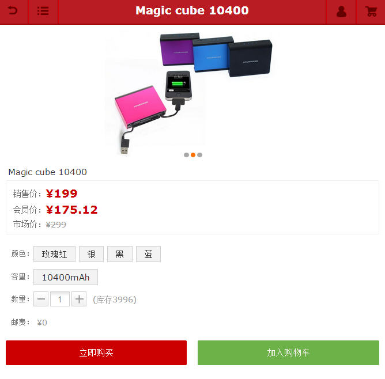This screenshot has height=379, width=385.
Task: Select the orange second carousel dot
Action: click(193, 155)
